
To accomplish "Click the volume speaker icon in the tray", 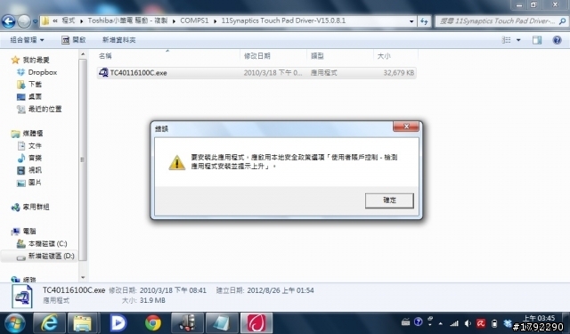I will (468, 323).
